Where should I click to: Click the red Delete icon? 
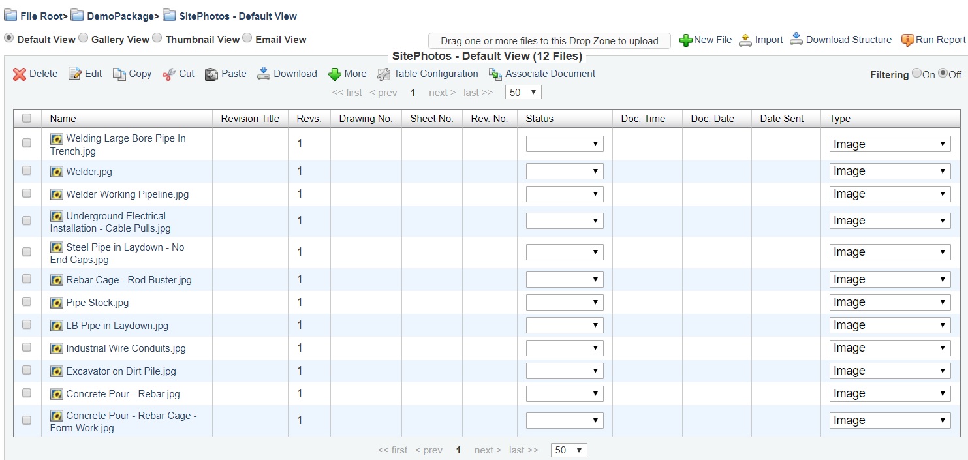(20, 74)
